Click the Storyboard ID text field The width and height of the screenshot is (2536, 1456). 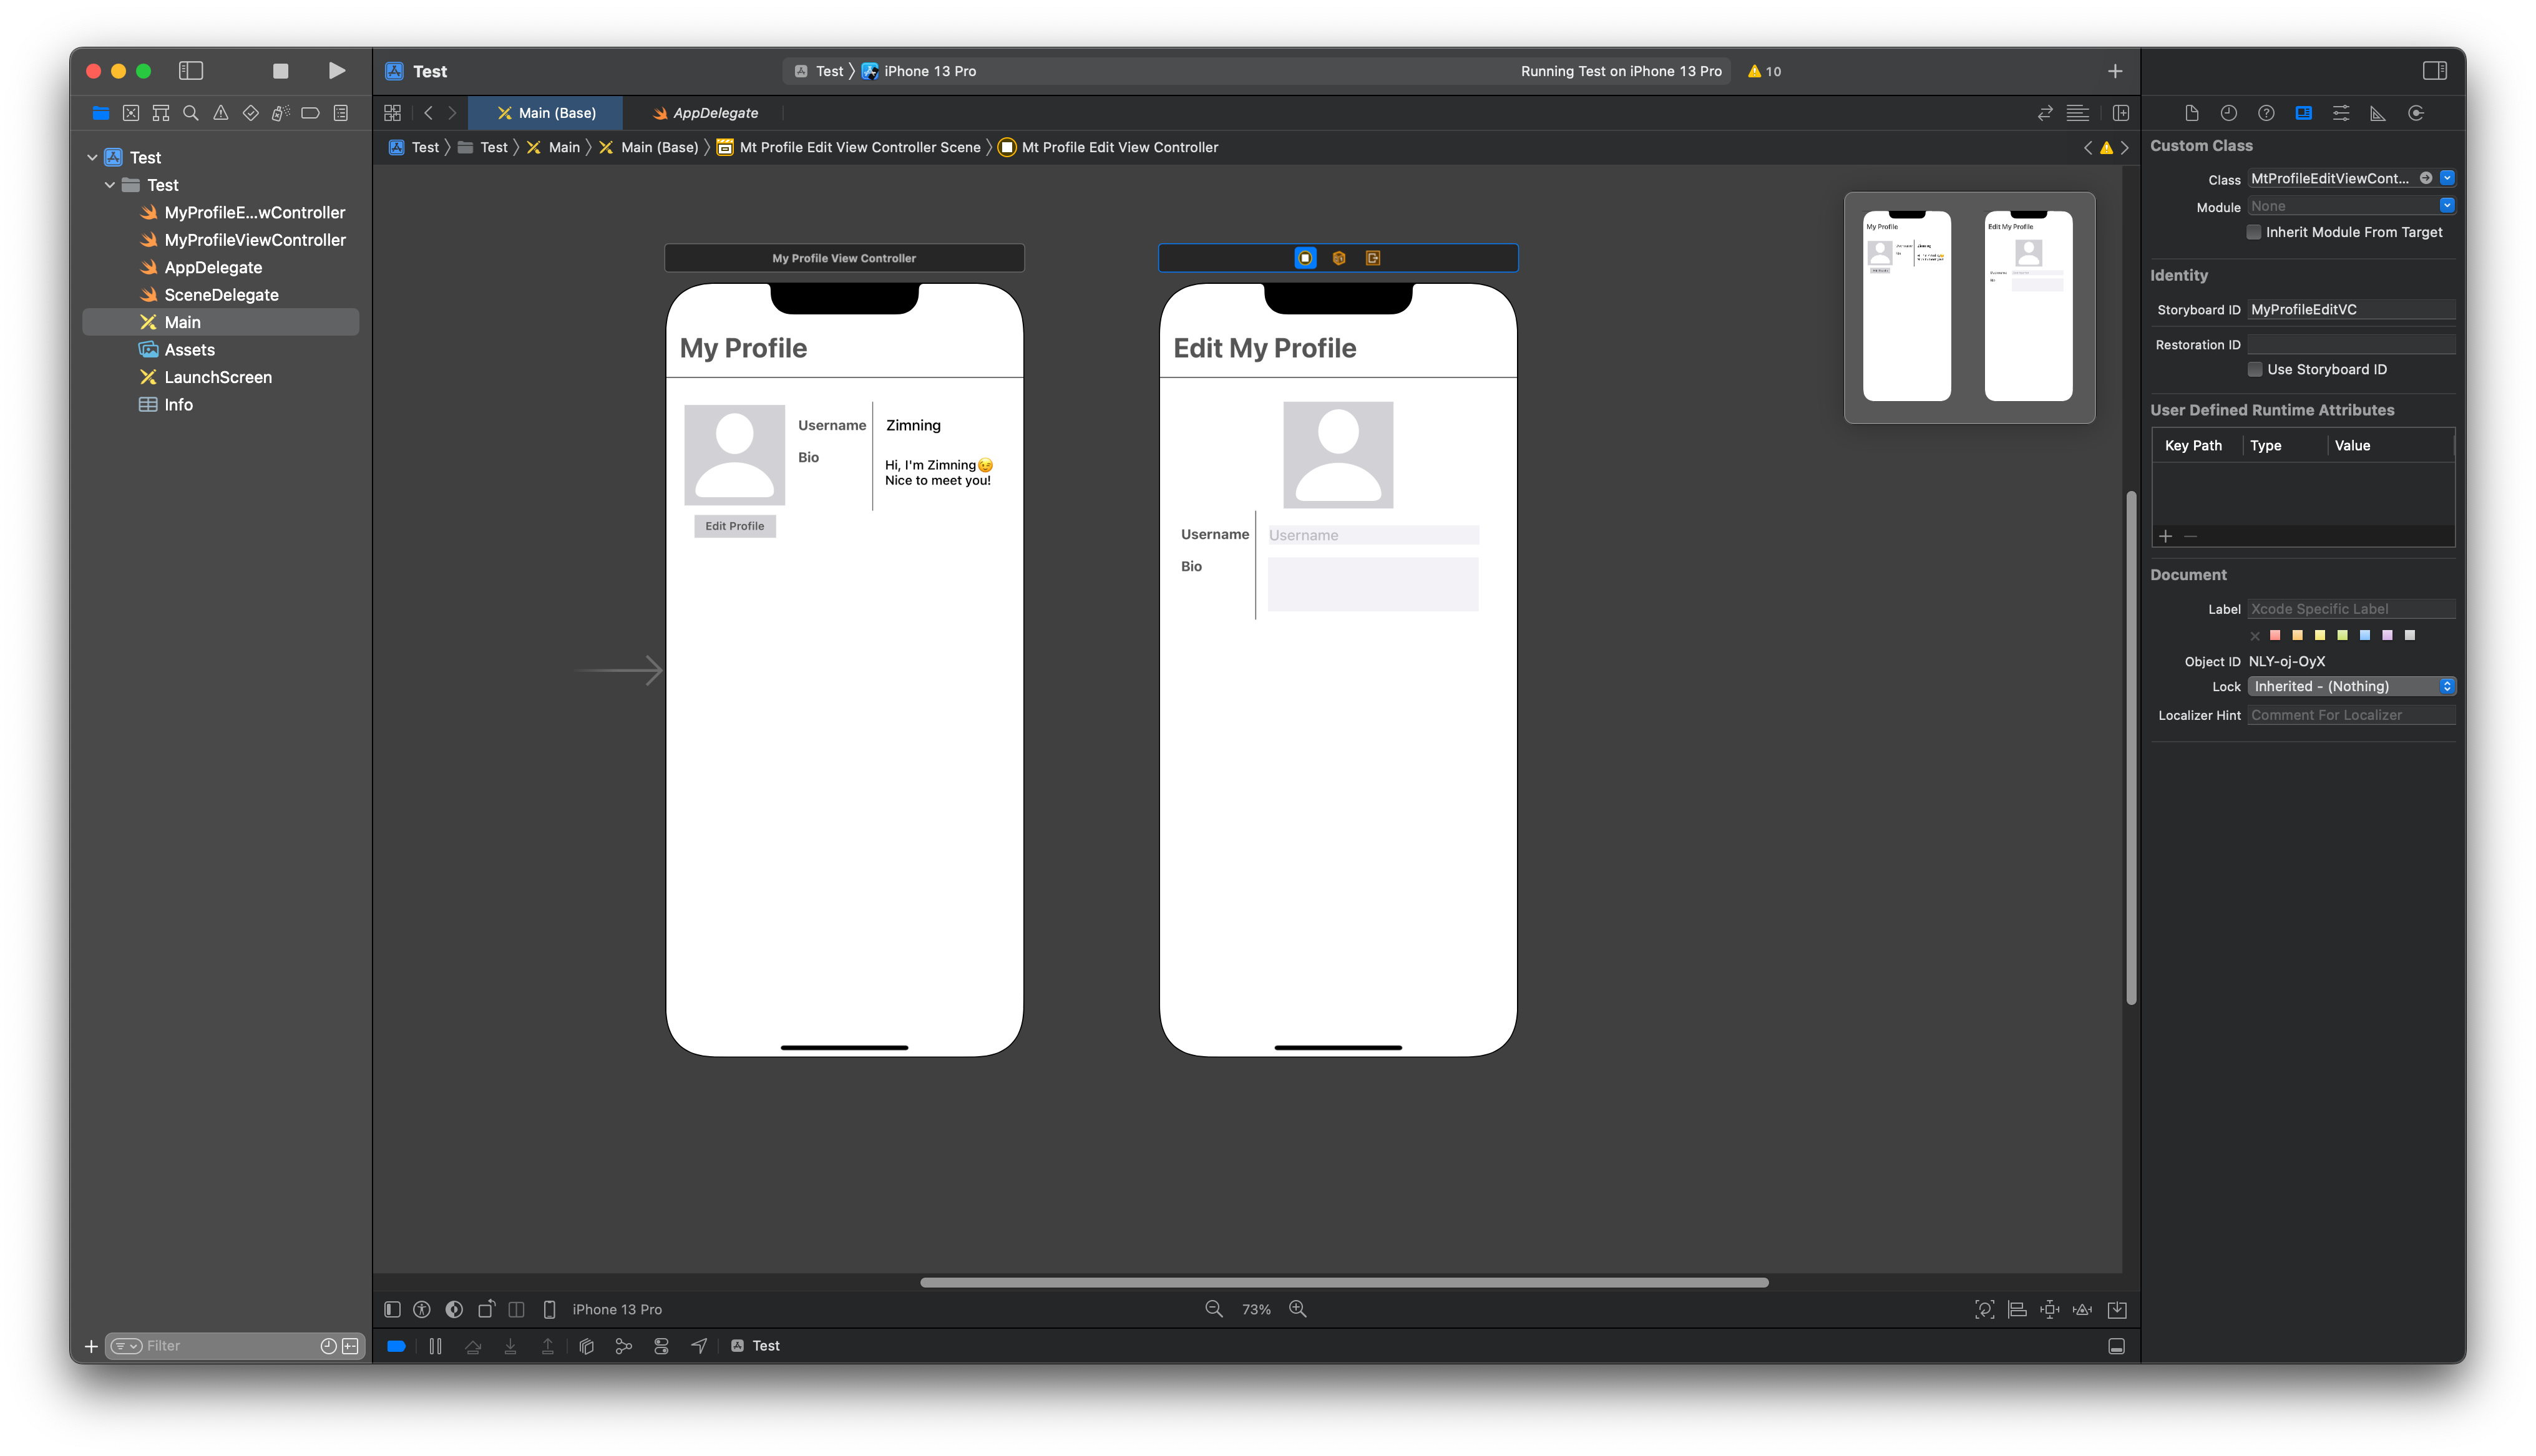[2350, 310]
